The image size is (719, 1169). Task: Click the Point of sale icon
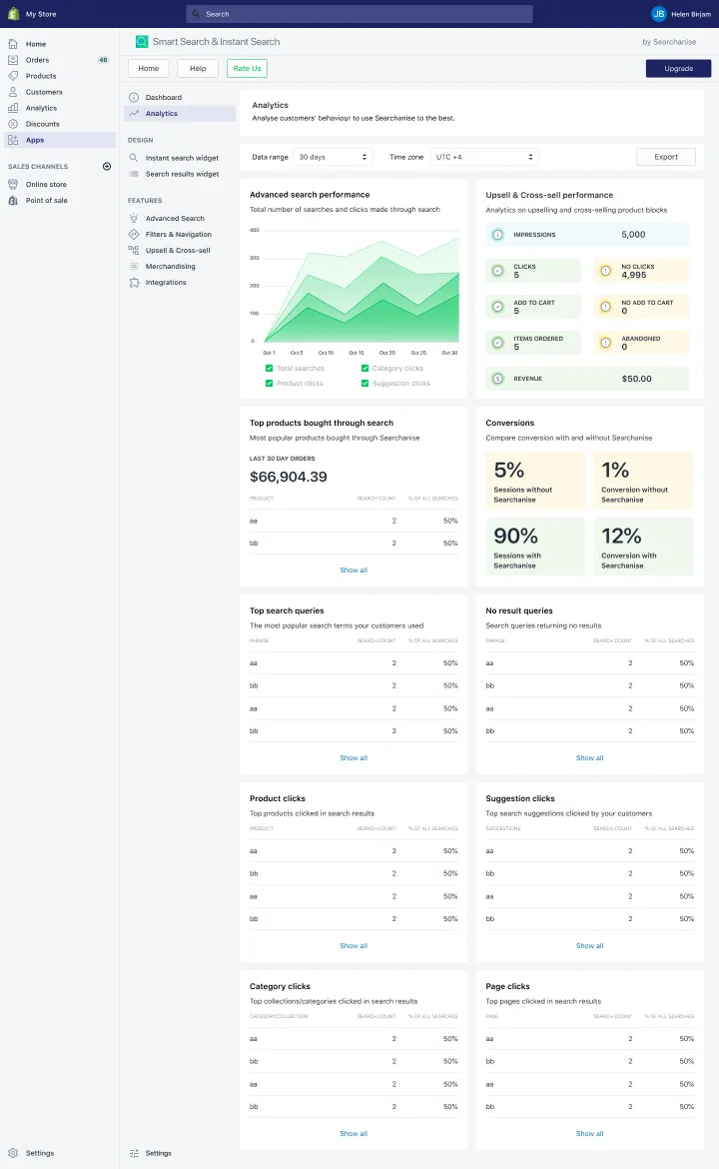13,201
